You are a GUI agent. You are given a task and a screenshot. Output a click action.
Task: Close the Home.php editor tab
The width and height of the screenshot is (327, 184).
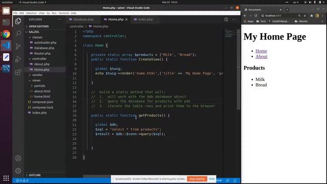pos(126,19)
